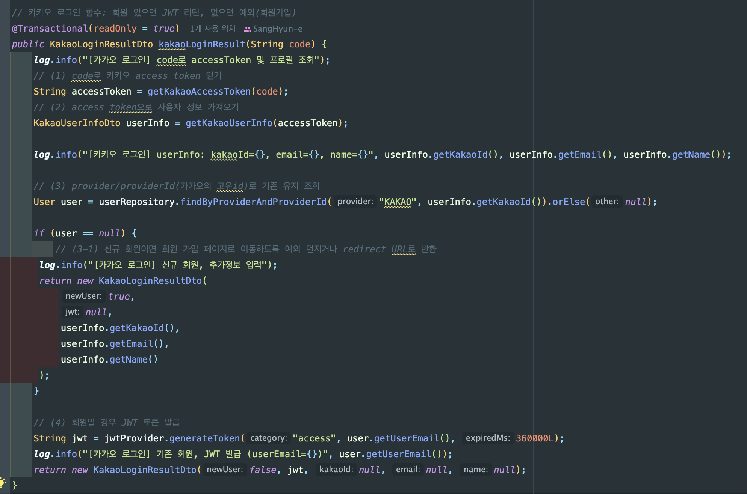Click the 'User user' variable declaration
Image resolution: width=747 pixels, height=494 pixels.
[x=58, y=202]
